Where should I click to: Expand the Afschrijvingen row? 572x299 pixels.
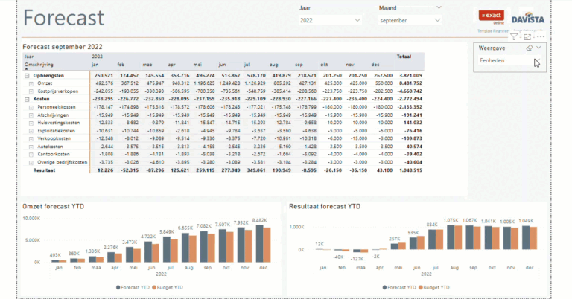point(31,115)
